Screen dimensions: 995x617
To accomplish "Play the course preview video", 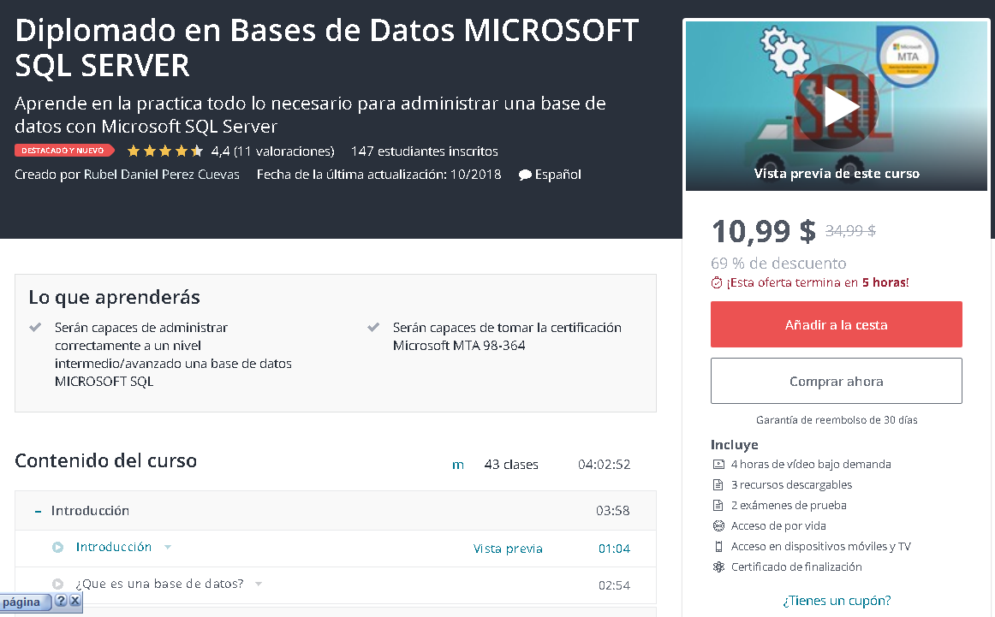I will pos(837,106).
